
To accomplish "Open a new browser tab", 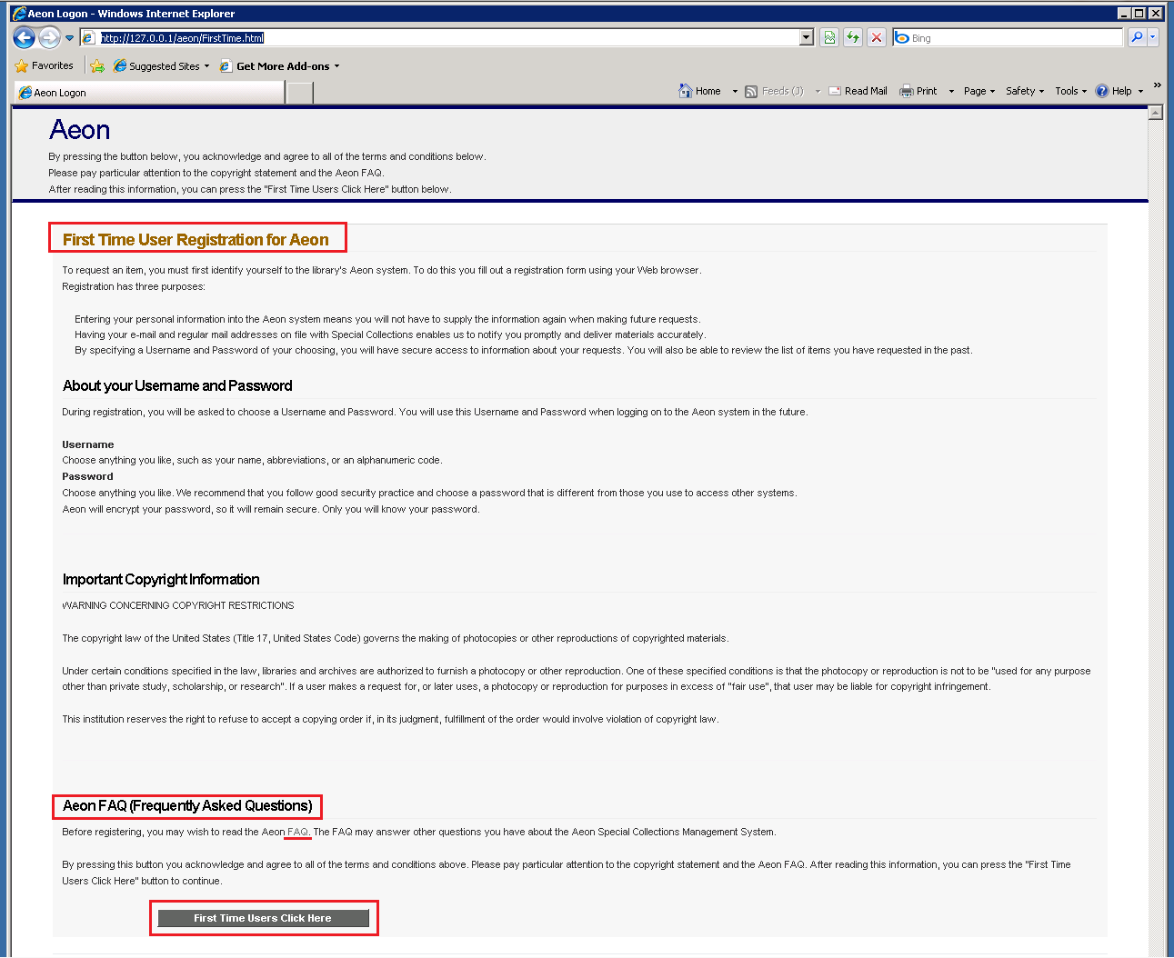I will click(299, 92).
